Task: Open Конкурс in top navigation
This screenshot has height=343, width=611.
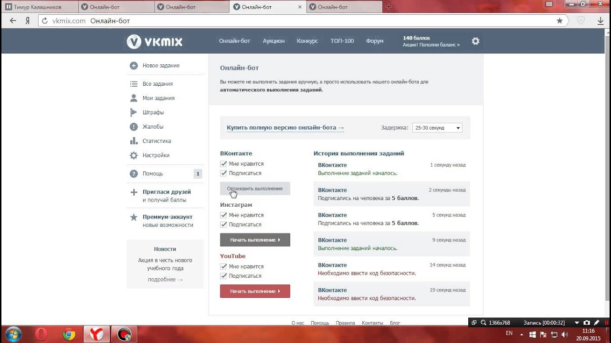Action: click(x=307, y=41)
